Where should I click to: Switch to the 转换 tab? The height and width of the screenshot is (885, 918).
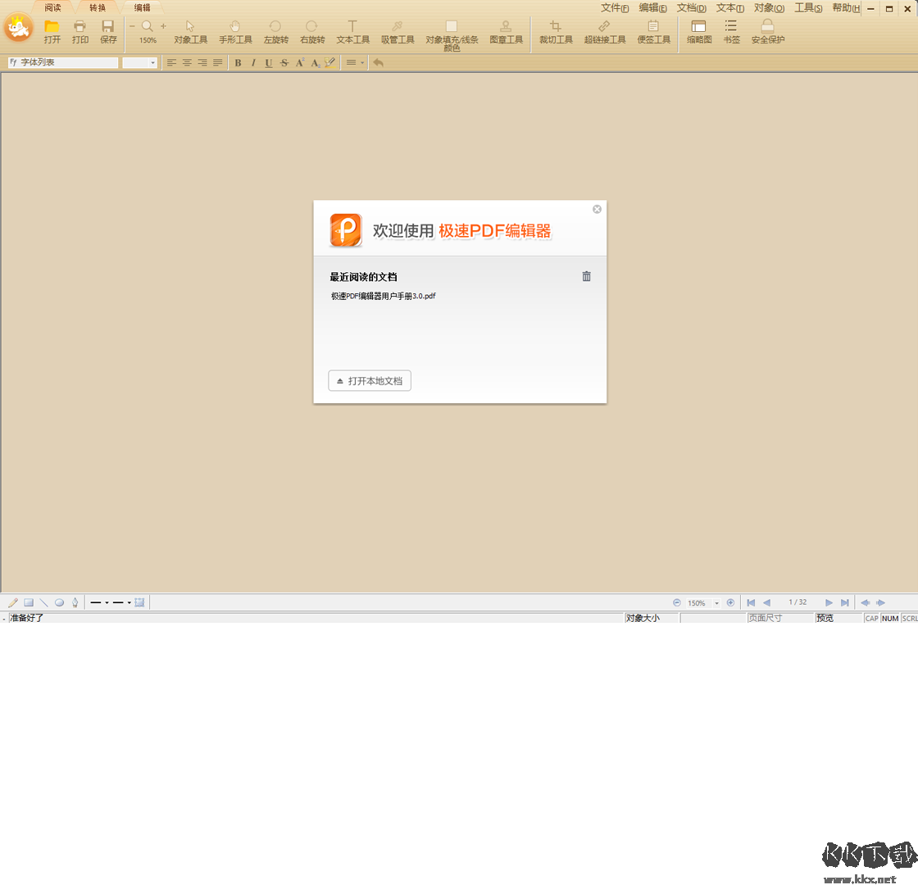[98, 7]
